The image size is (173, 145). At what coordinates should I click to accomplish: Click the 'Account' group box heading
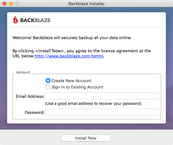tap(23, 72)
